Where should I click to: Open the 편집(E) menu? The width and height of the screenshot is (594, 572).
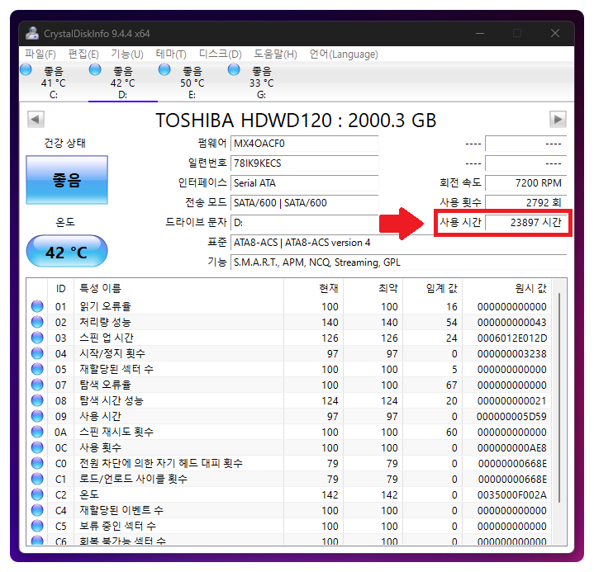point(83,54)
